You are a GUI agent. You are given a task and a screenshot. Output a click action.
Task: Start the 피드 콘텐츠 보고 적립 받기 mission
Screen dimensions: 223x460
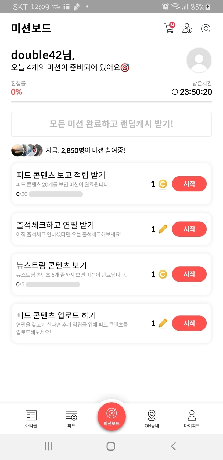(x=189, y=184)
